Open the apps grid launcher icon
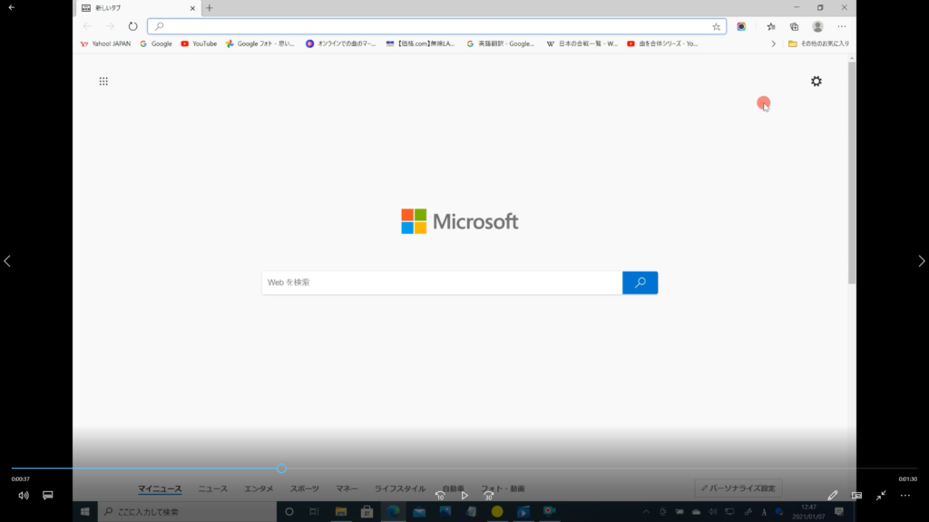929x522 pixels. coord(103,82)
